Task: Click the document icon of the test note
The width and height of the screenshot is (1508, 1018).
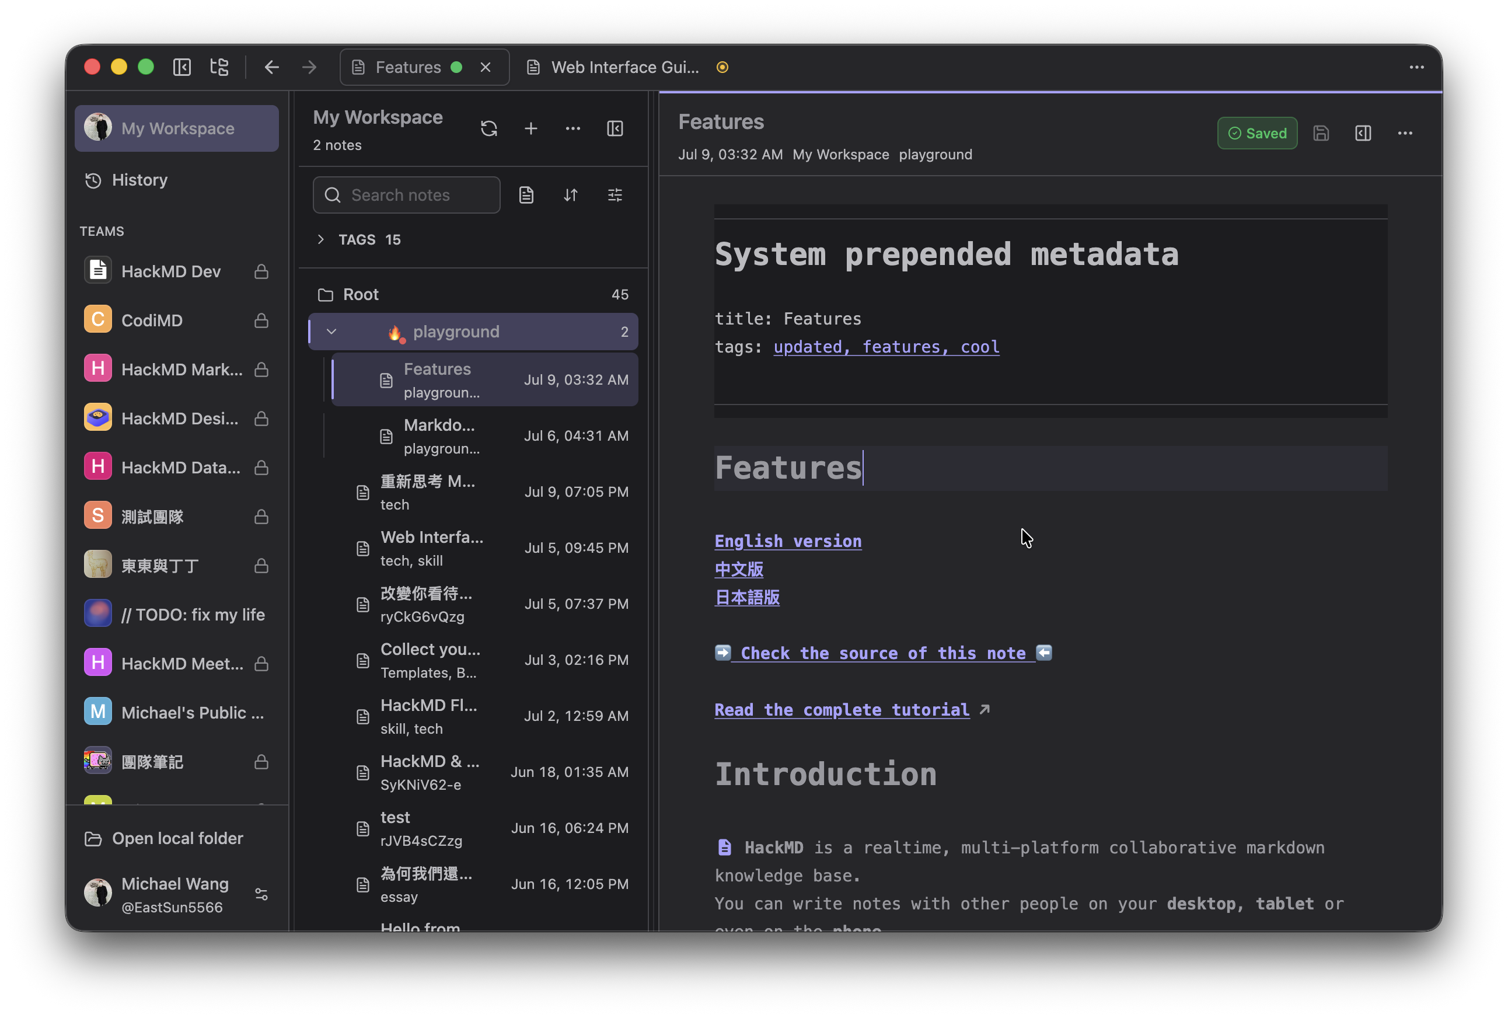Action: pyautogui.click(x=363, y=828)
